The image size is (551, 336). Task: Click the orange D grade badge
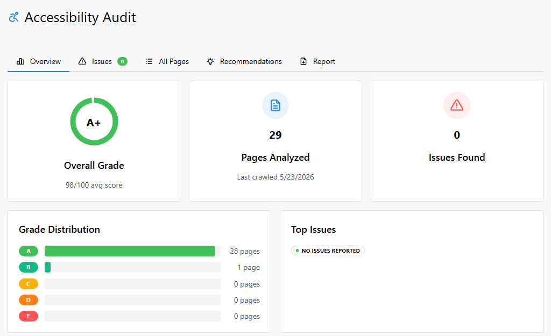coord(29,300)
